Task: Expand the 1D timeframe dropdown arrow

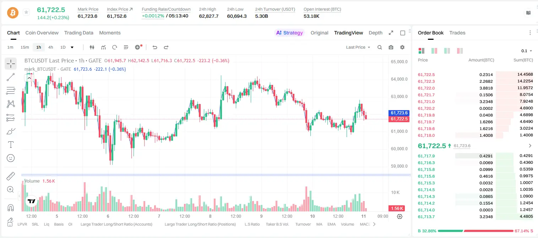Action: (72, 47)
